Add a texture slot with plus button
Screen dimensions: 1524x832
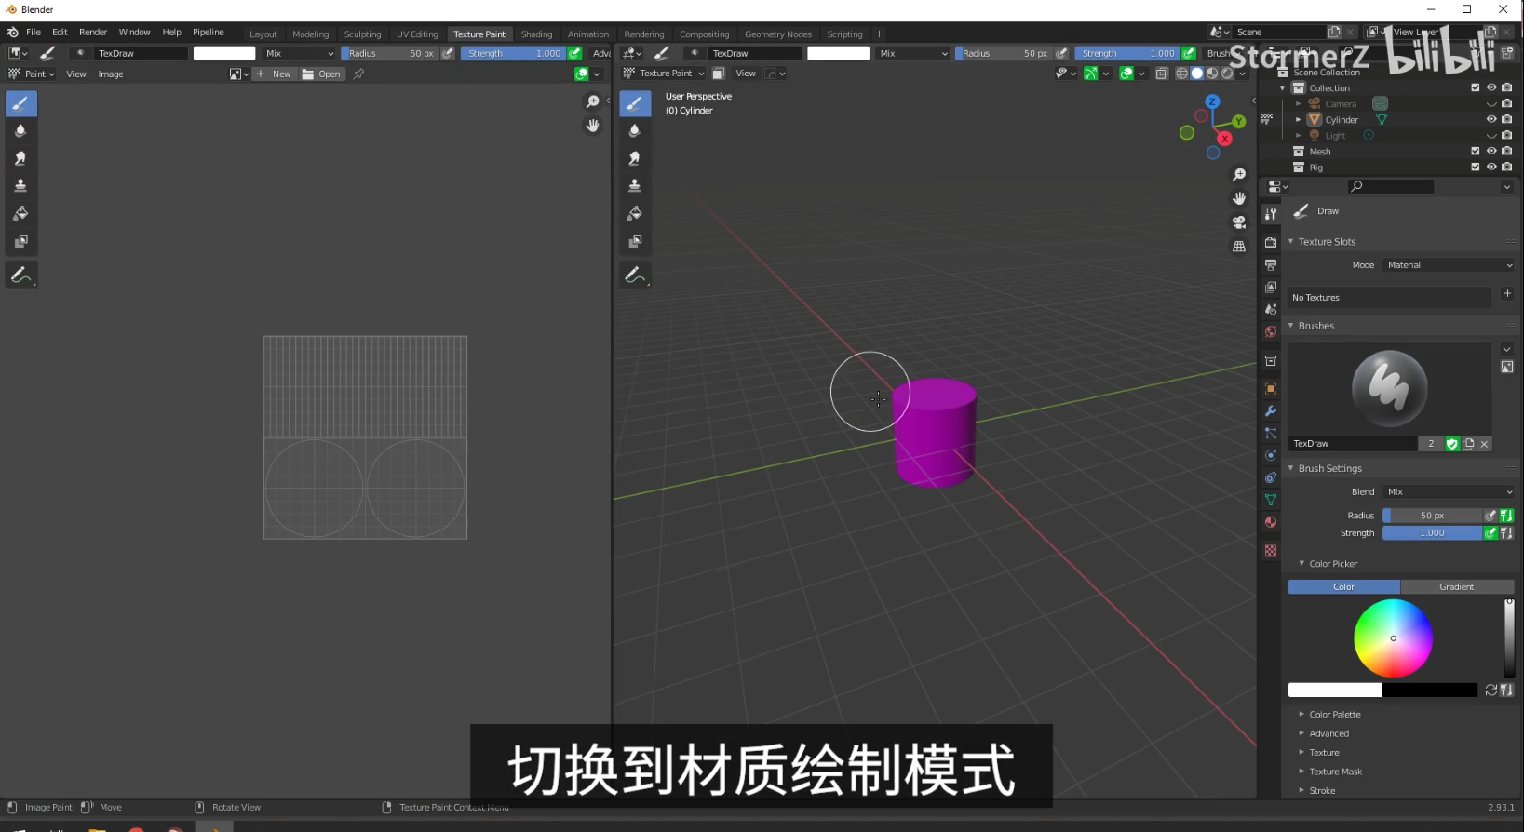click(x=1507, y=294)
